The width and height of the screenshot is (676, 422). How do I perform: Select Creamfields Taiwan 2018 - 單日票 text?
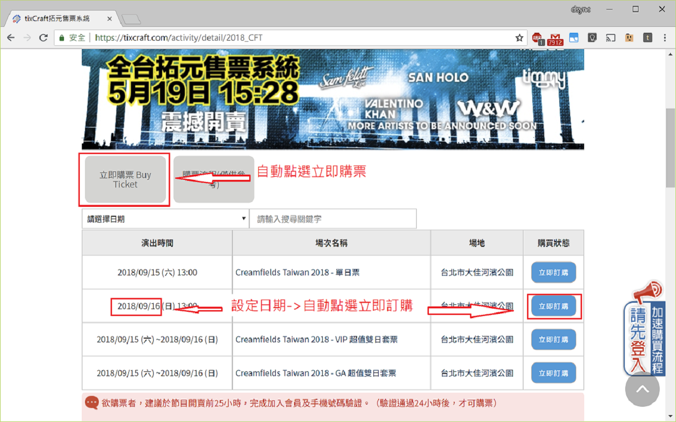(297, 273)
